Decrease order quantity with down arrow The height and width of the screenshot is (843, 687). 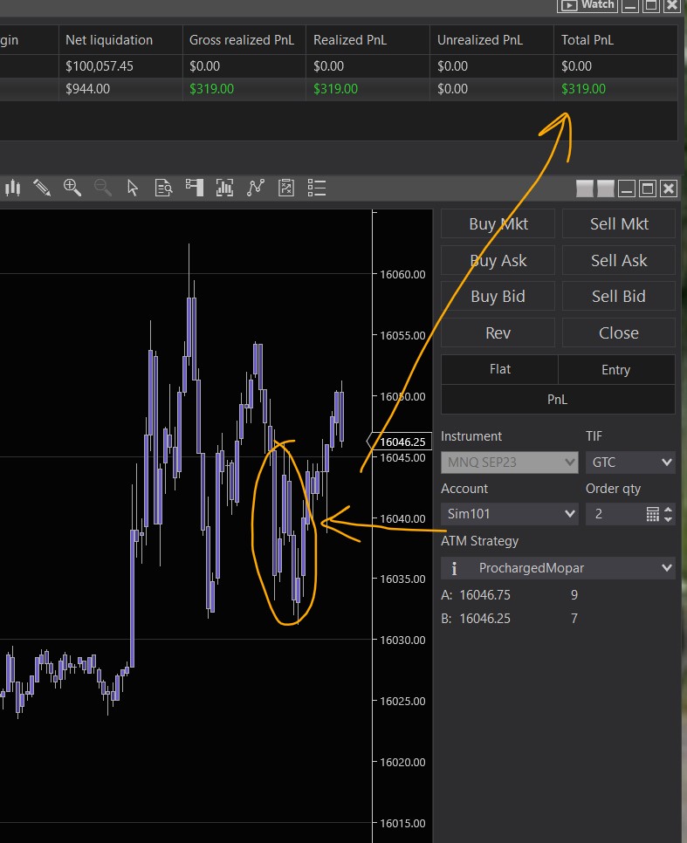click(668, 519)
